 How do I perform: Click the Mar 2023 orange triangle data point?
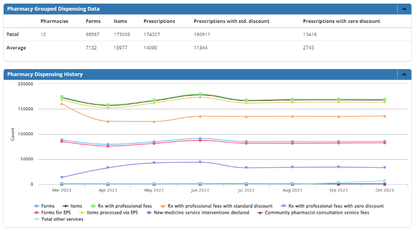[x=62, y=104]
